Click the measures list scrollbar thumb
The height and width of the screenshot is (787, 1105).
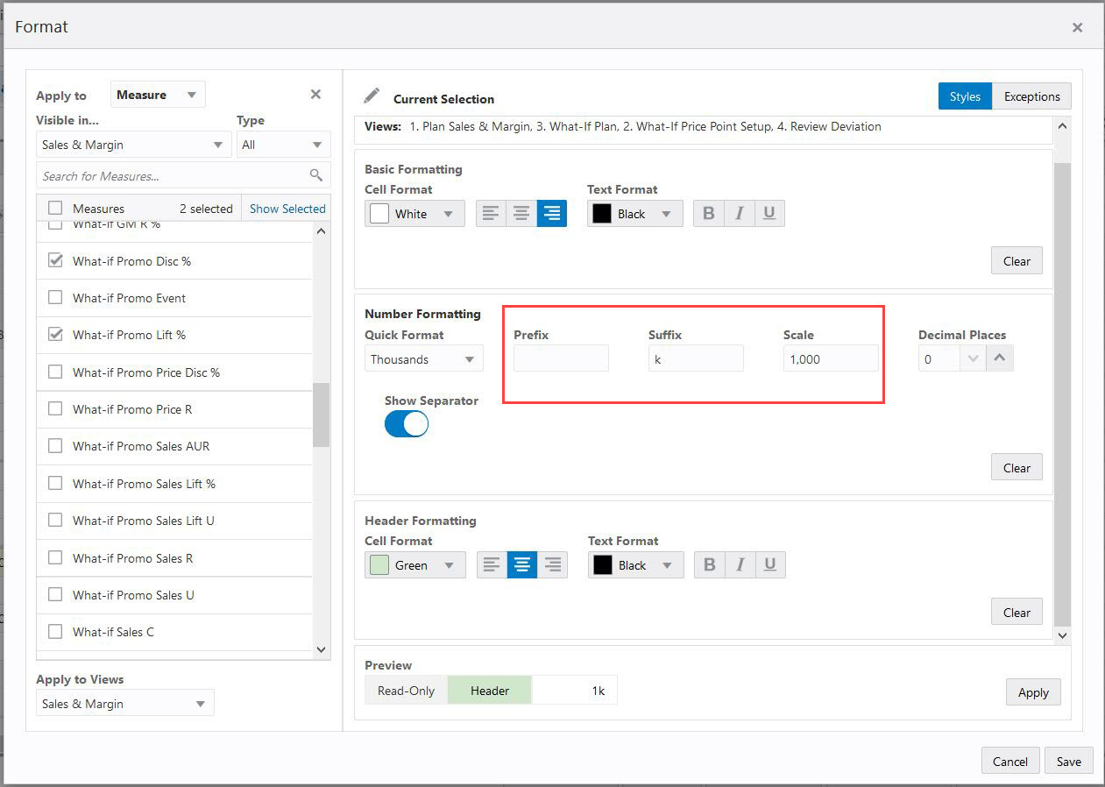321,415
